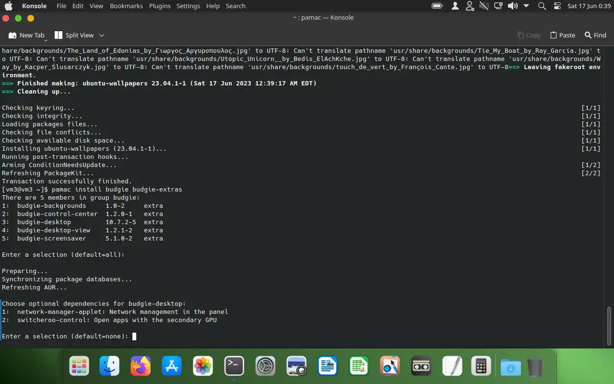Screen dimensions: 614x384
Task: Click the user account silhouette icon
Action: [x=455, y=6]
